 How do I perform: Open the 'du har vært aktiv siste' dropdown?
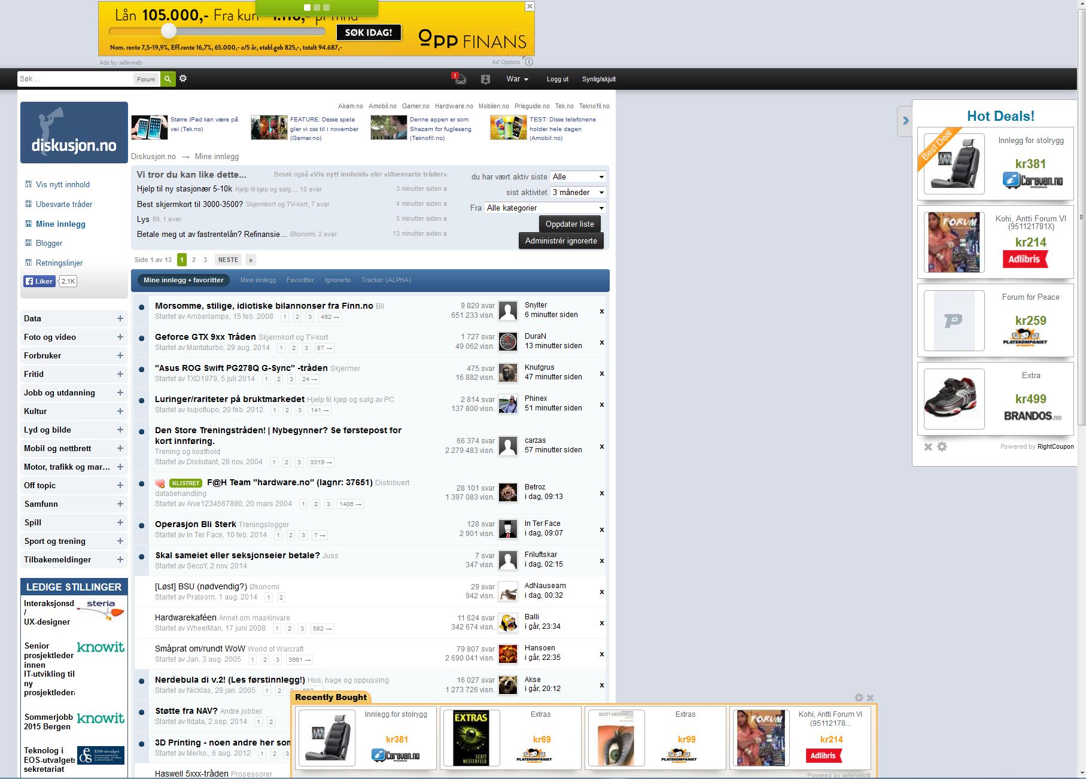point(578,177)
